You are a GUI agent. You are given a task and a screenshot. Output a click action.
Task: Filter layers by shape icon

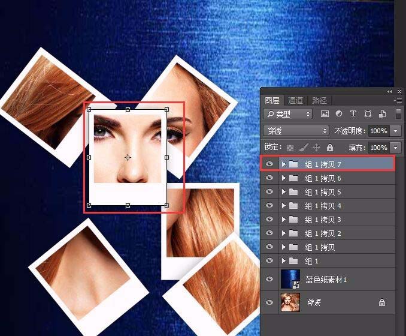pyautogui.click(x=368, y=113)
